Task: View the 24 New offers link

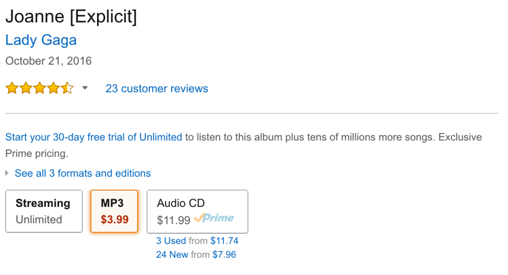Action: 172,255
